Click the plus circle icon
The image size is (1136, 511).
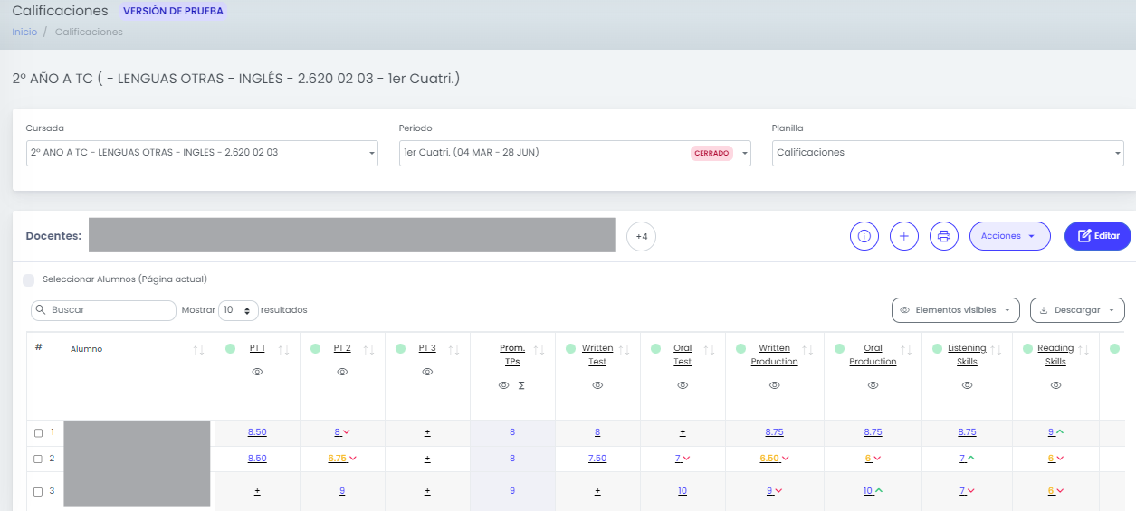pos(904,236)
